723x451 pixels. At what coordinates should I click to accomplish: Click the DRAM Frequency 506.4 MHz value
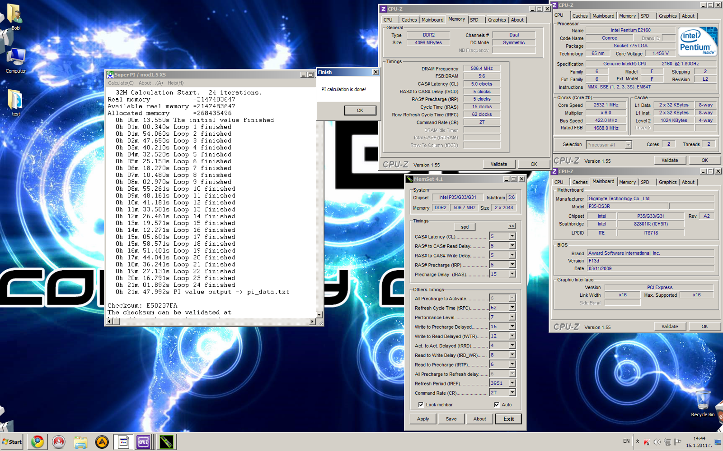pyautogui.click(x=482, y=69)
